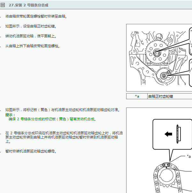This screenshot has height=193, width=192.
Task: Click the green 提示： label
Action: [10, 115]
